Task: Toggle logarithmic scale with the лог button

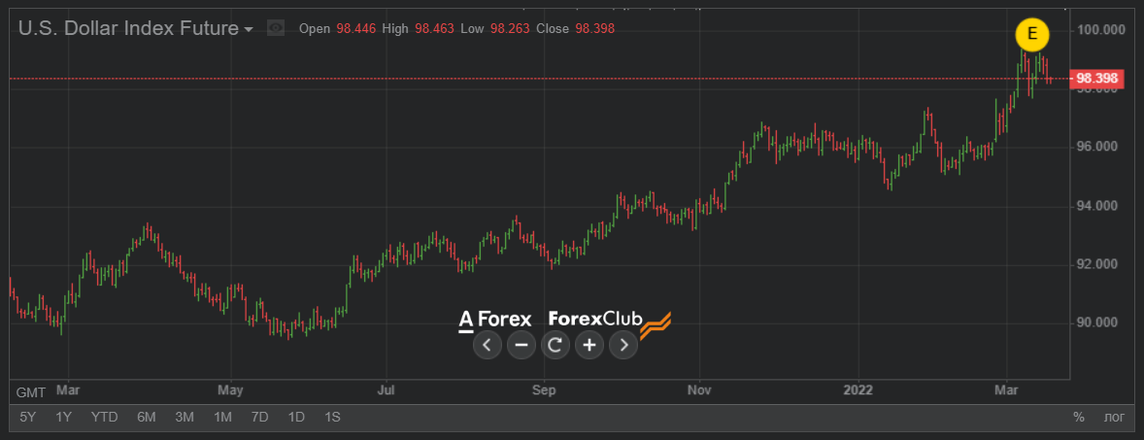Action: 1114,418
